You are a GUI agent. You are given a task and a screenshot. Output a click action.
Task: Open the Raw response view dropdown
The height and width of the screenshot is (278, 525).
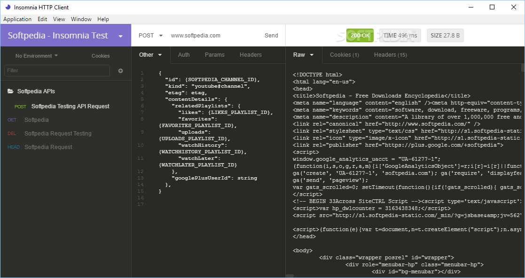tap(303, 55)
